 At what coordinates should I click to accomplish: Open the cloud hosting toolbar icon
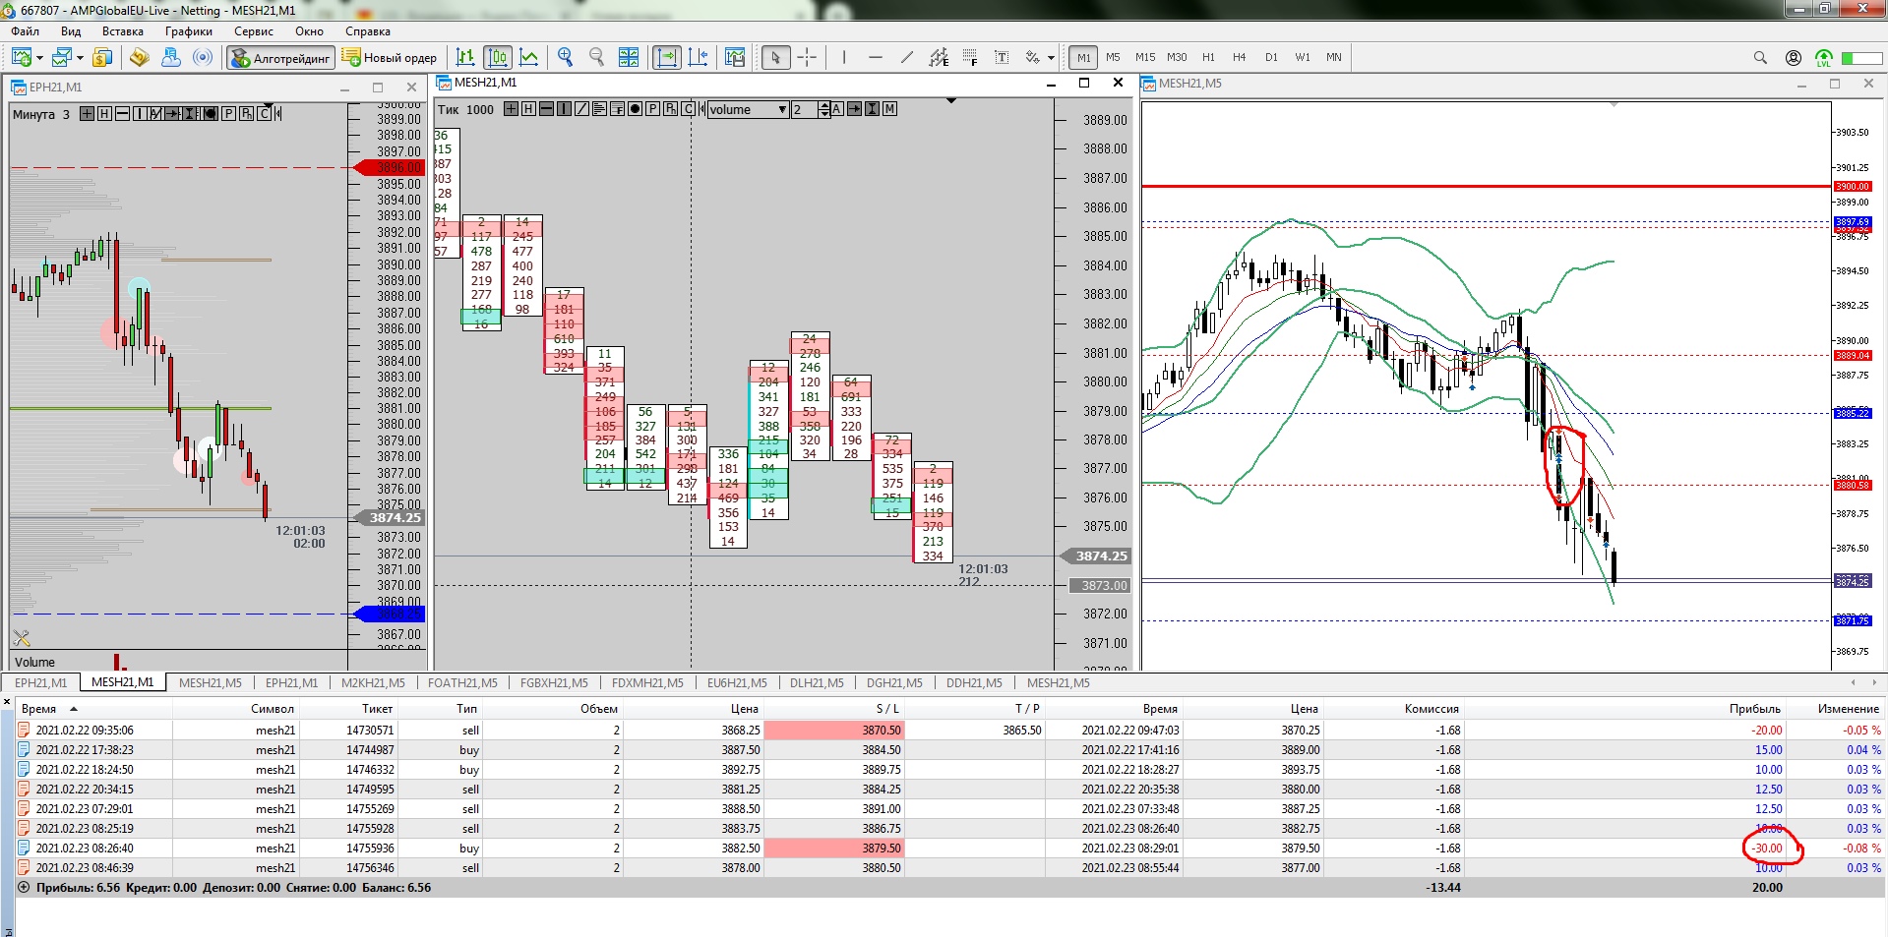(x=171, y=57)
